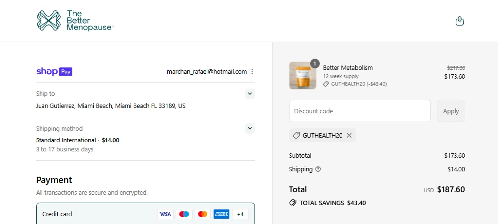Expand the Shipping method section
498x224 pixels.
tap(250, 128)
